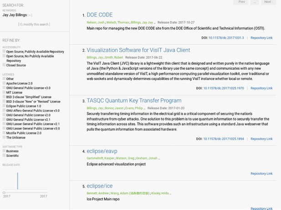Open DOI 10.11578/dc.20171031.3

click(x=226, y=38)
